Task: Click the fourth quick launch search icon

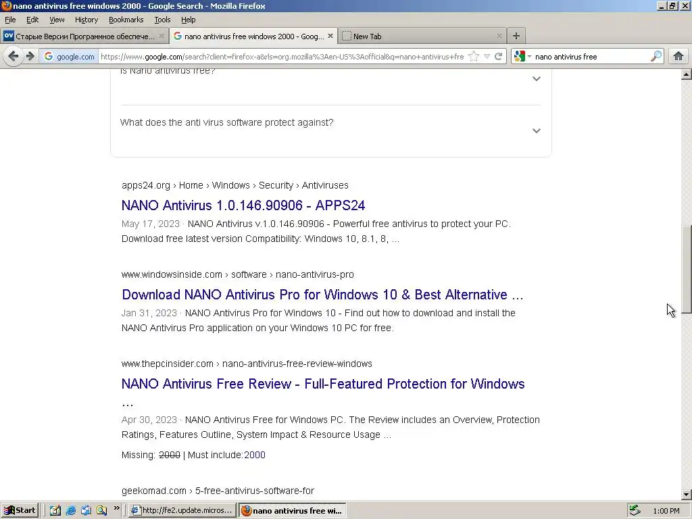Action: [101, 510]
